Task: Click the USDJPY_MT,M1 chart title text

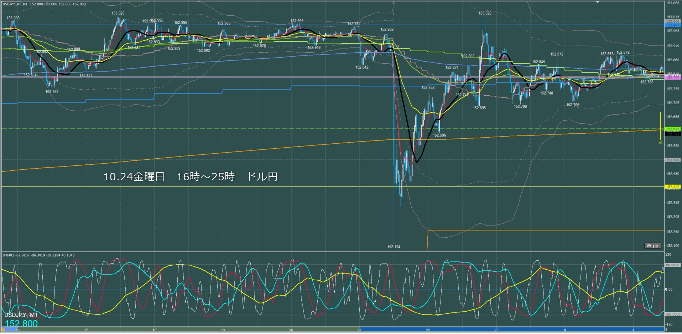Action: pyautogui.click(x=15, y=4)
